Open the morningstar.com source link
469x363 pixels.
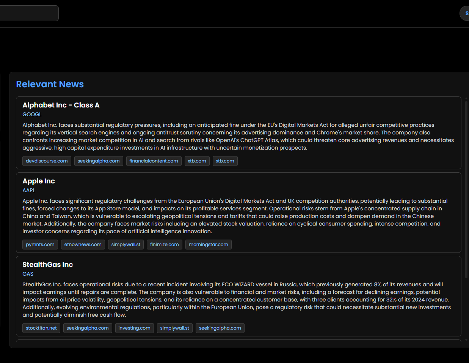[209, 245]
